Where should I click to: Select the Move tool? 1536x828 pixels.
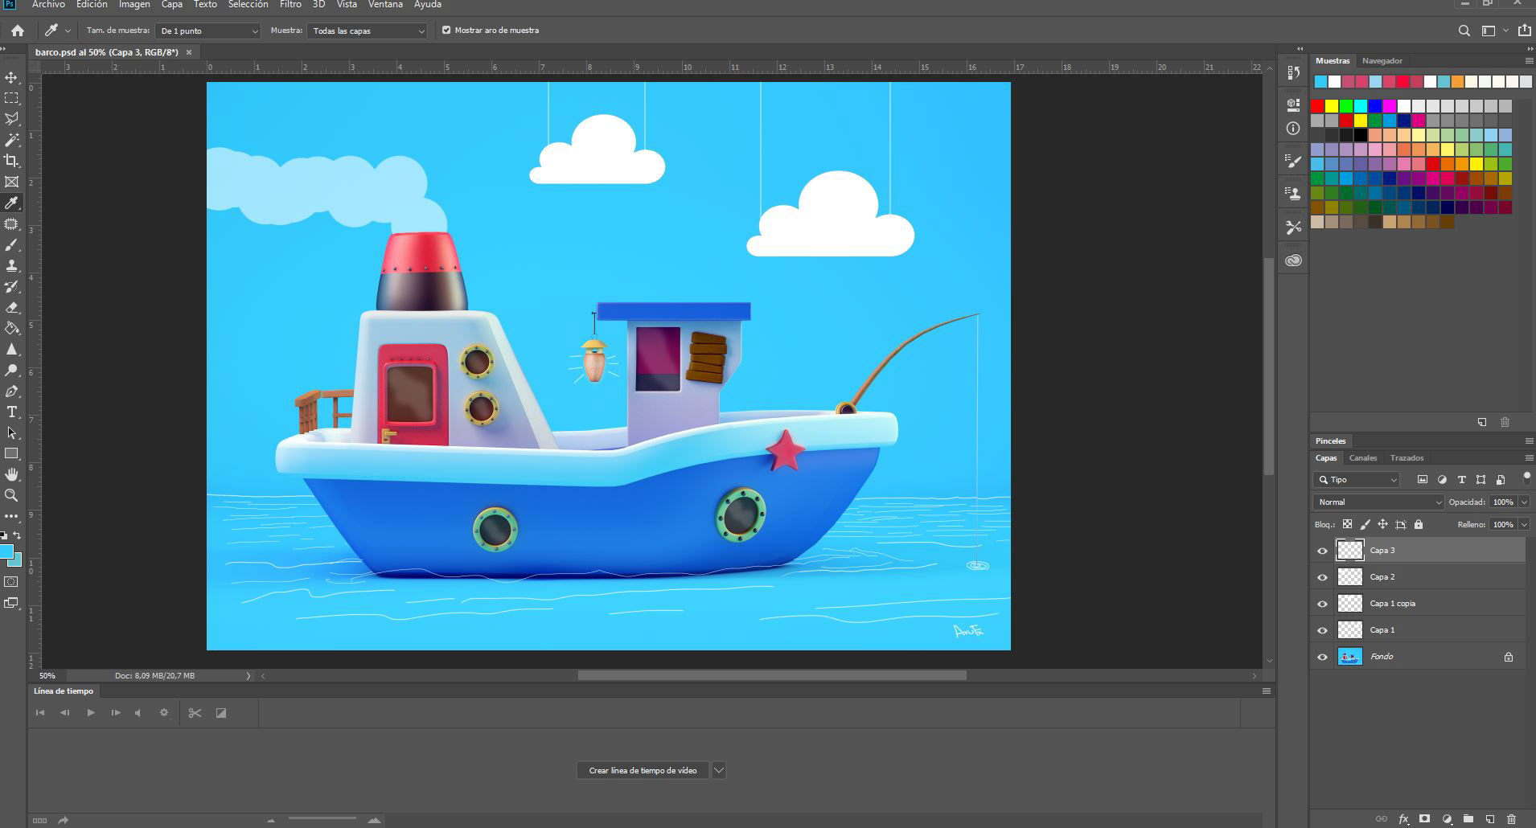click(11, 78)
